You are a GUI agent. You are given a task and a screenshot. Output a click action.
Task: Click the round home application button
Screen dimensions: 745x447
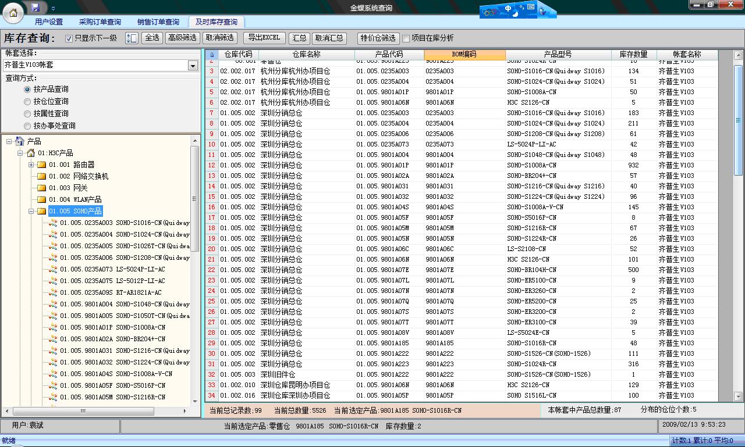(x=13, y=12)
